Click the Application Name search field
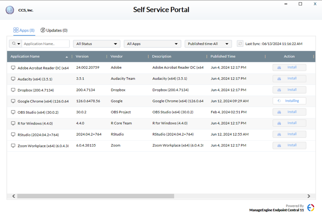 pyautogui.click(x=45, y=44)
